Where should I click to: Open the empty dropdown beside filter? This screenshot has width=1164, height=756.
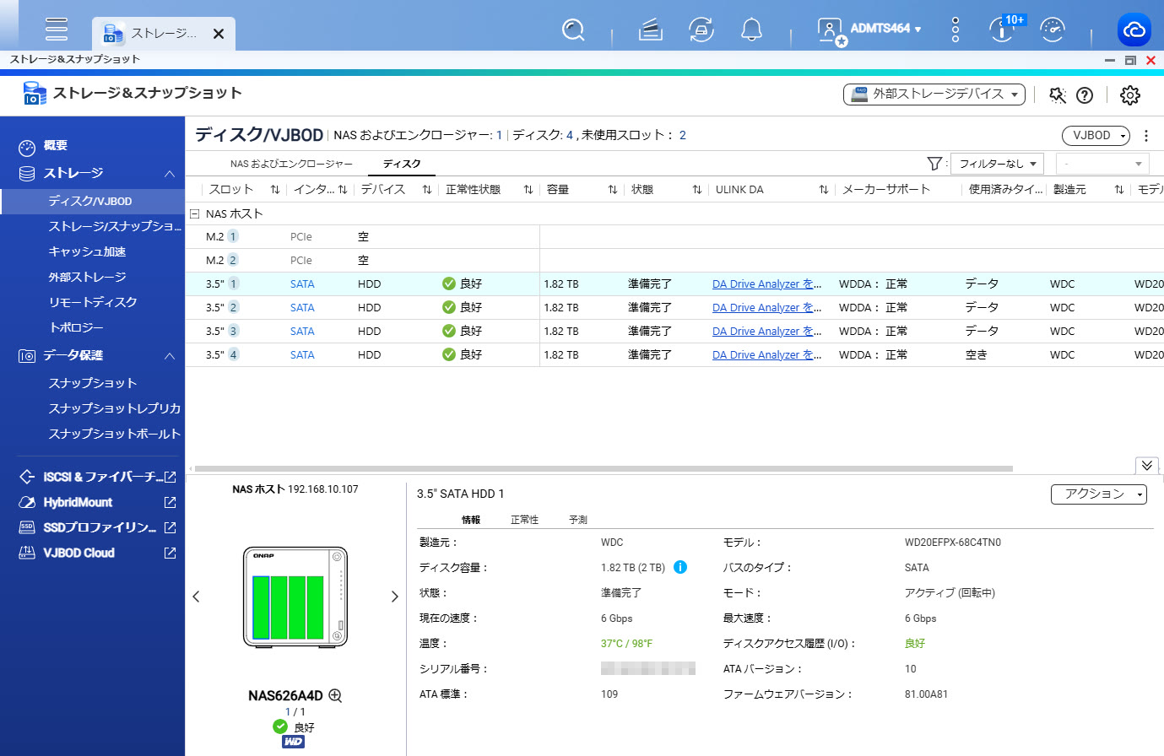tap(1102, 164)
